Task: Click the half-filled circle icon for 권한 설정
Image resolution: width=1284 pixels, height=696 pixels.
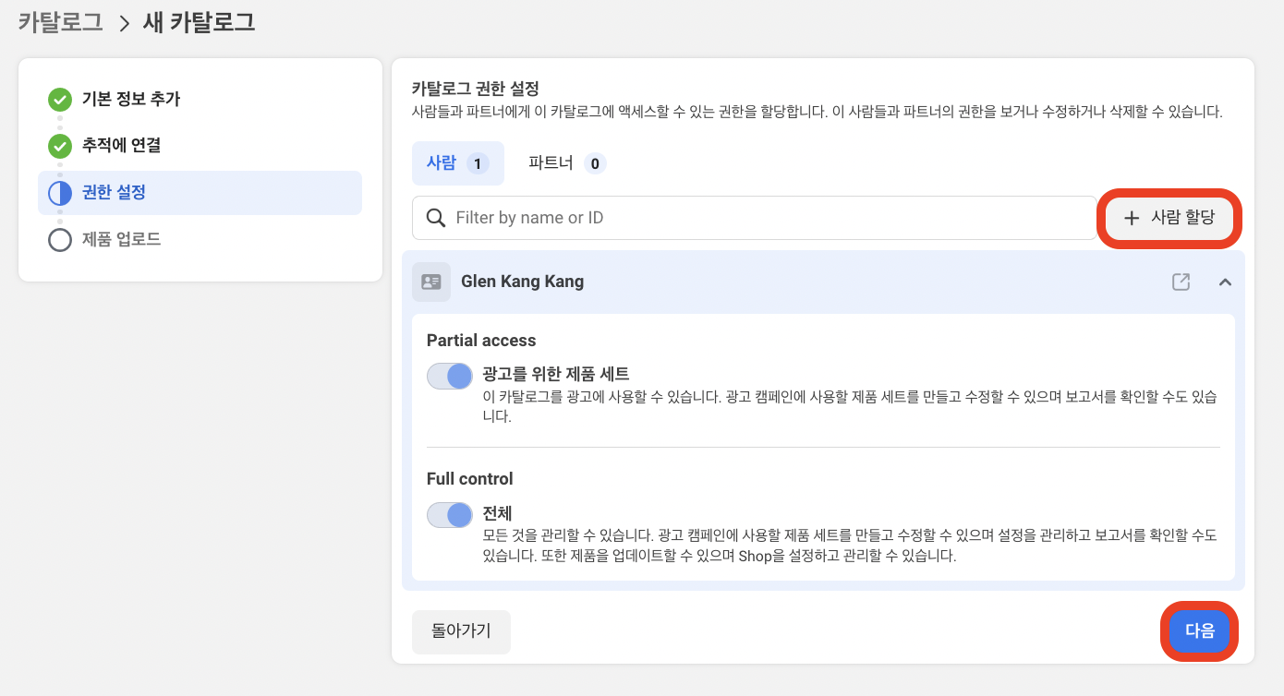Action: (59, 192)
